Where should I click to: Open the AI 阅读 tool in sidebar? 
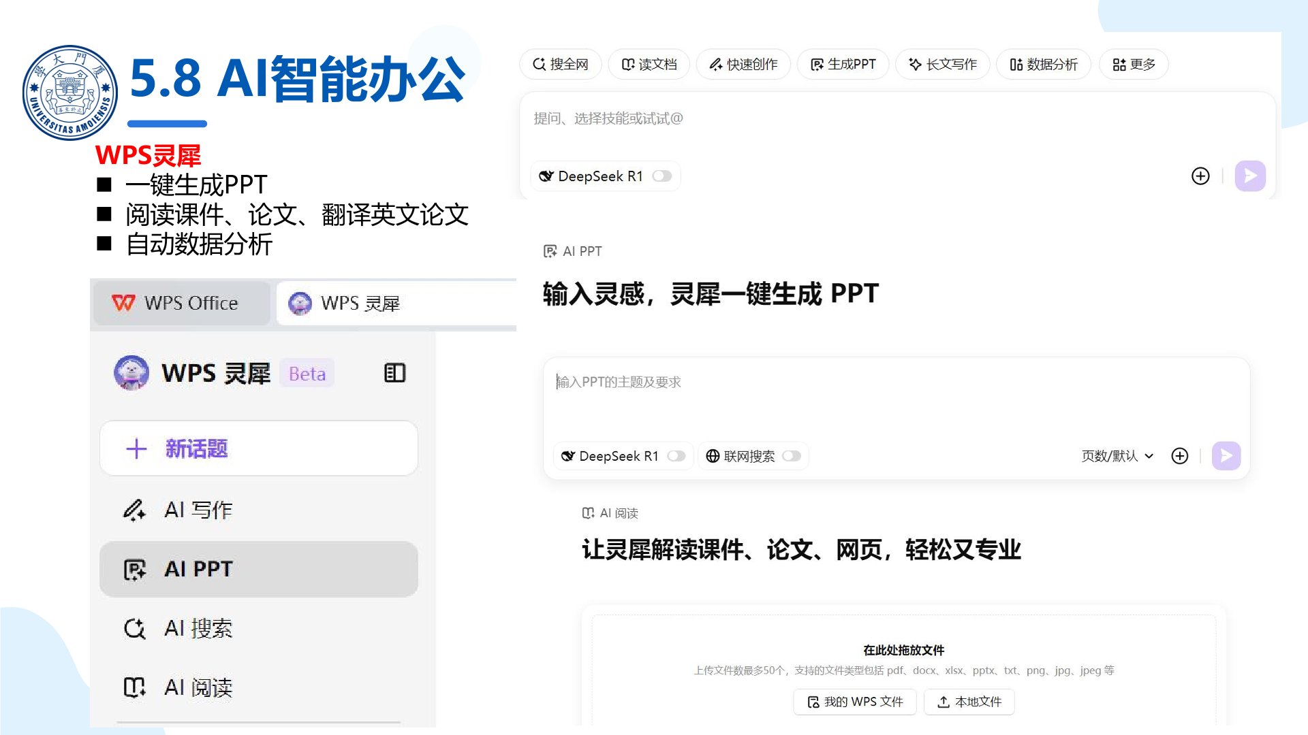pos(198,687)
